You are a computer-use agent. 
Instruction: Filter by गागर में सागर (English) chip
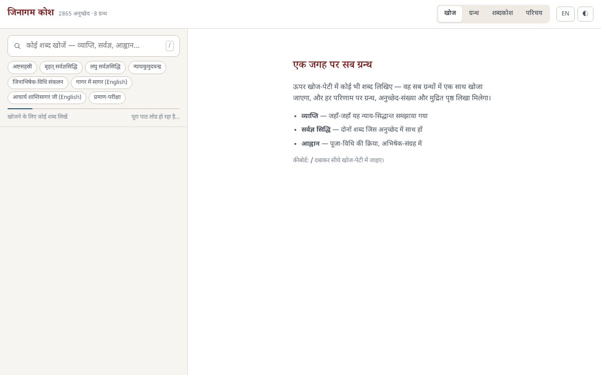click(x=101, y=82)
